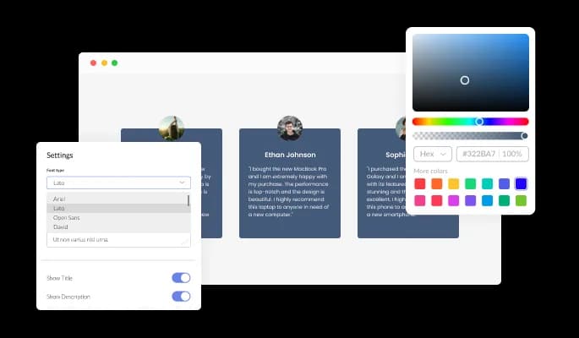Image resolution: width=579 pixels, height=338 pixels.
Task: Pick the lime green swatch in second row
Action: tap(521, 200)
